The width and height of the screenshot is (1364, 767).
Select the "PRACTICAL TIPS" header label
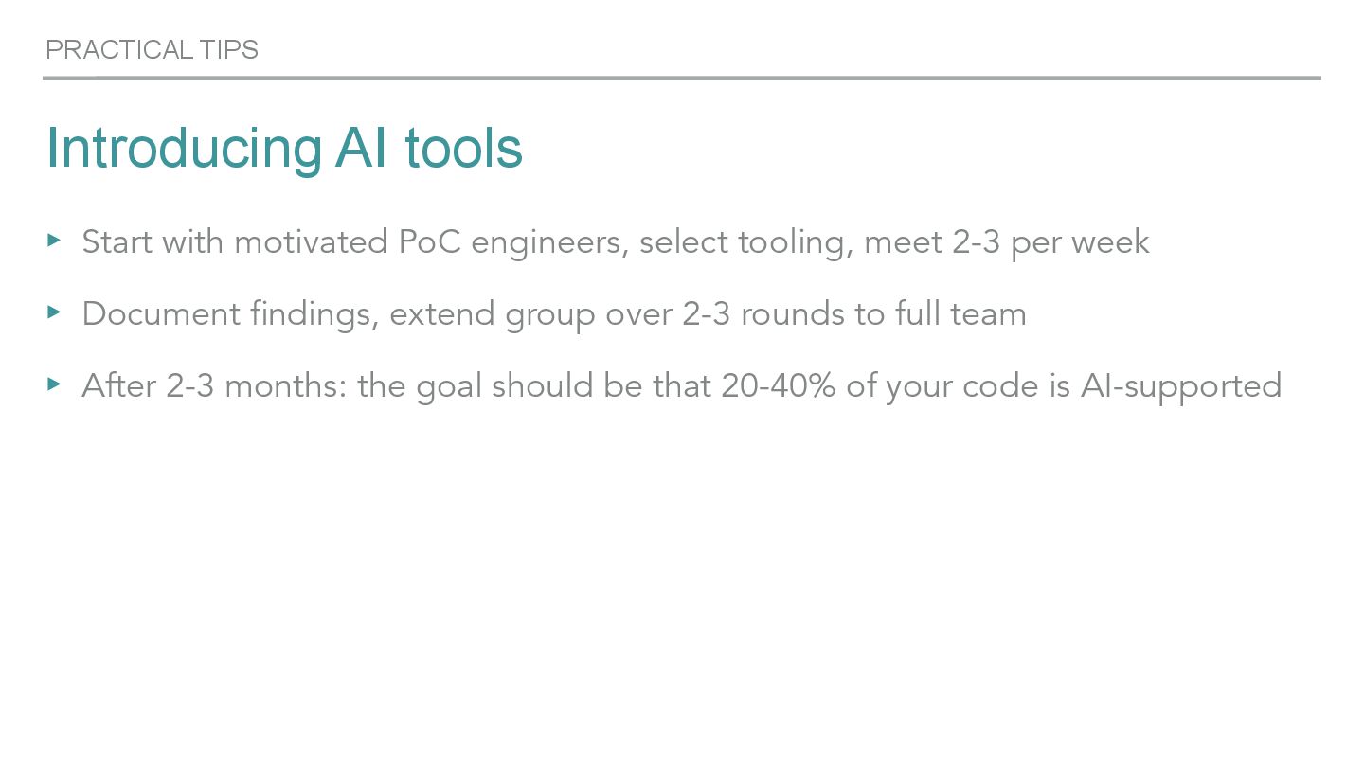click(x=152, y=49)
